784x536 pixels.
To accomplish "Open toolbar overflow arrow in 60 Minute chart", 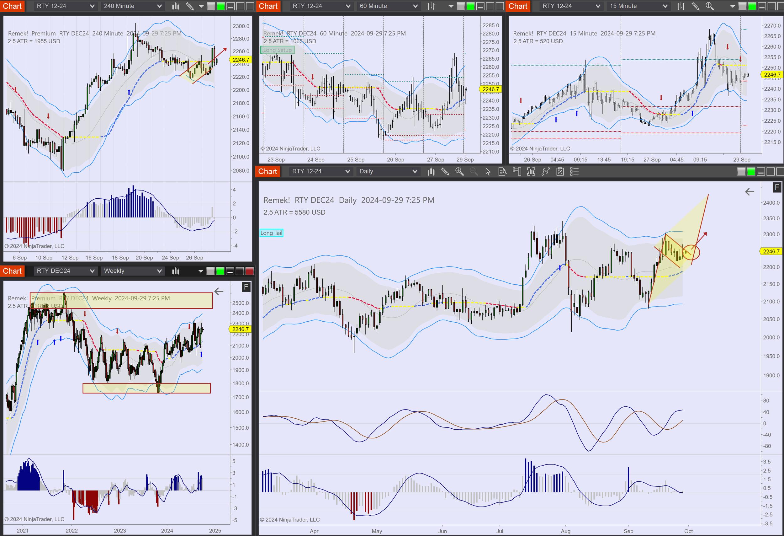I will pyautogui.click(x=451, y=6).
